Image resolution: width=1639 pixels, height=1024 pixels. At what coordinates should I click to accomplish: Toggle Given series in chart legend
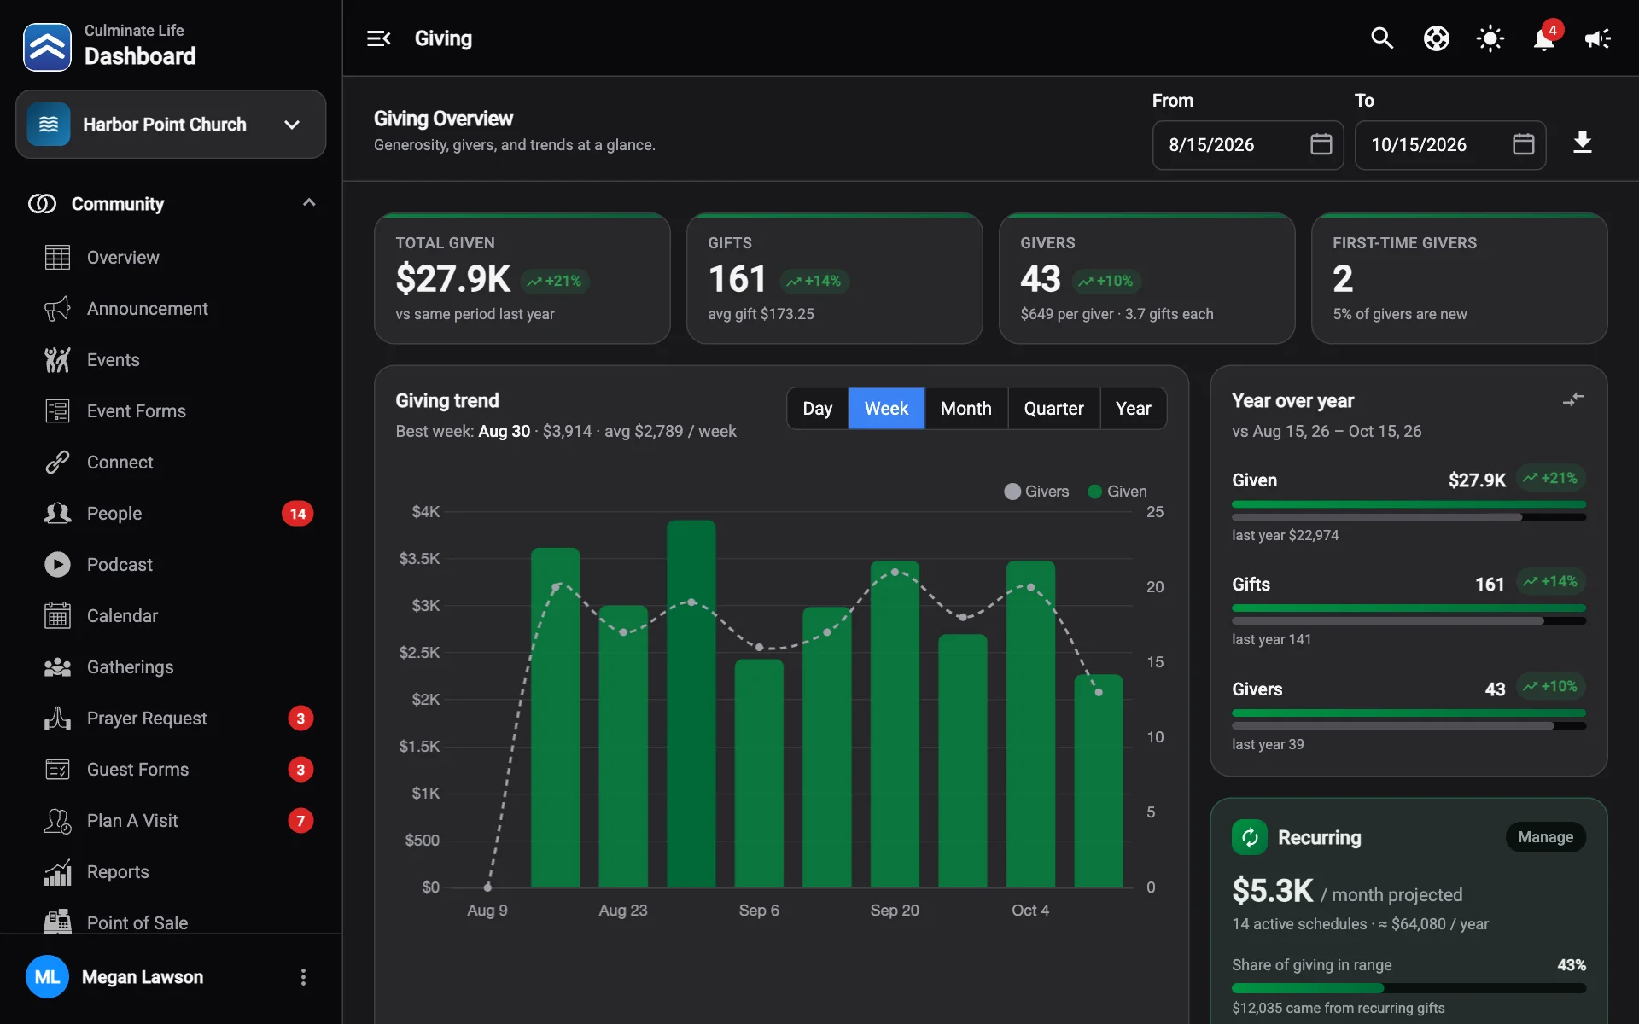[x=1117, y=492]
